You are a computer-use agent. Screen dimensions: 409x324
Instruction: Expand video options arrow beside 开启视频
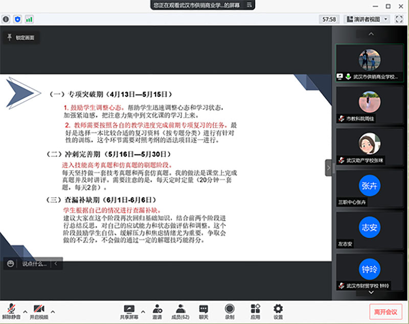click(53, 311)
